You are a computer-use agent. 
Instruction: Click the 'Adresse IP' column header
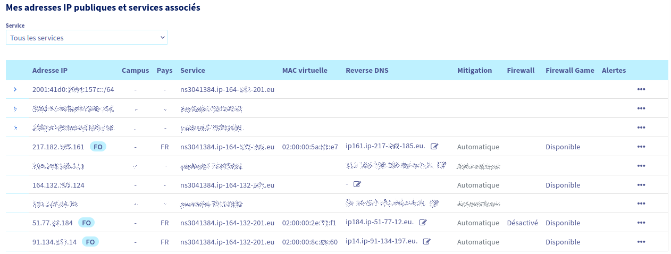click(49, 70)
